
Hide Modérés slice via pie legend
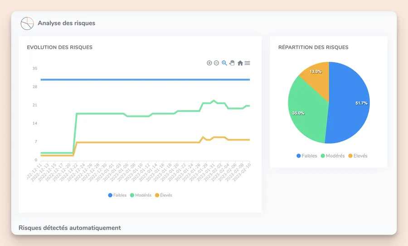click(333, 156)
